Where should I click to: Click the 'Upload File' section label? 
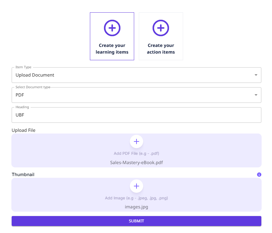[23, 130]
